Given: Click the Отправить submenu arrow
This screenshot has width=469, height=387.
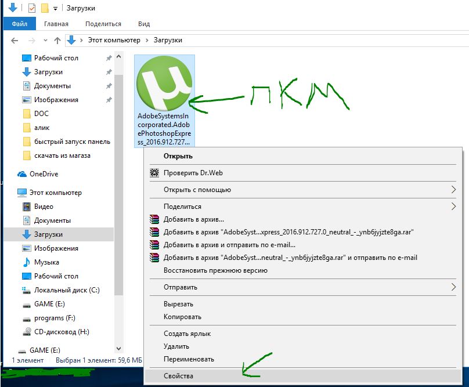Looking at the screenshot, I should tap(453, 287).
